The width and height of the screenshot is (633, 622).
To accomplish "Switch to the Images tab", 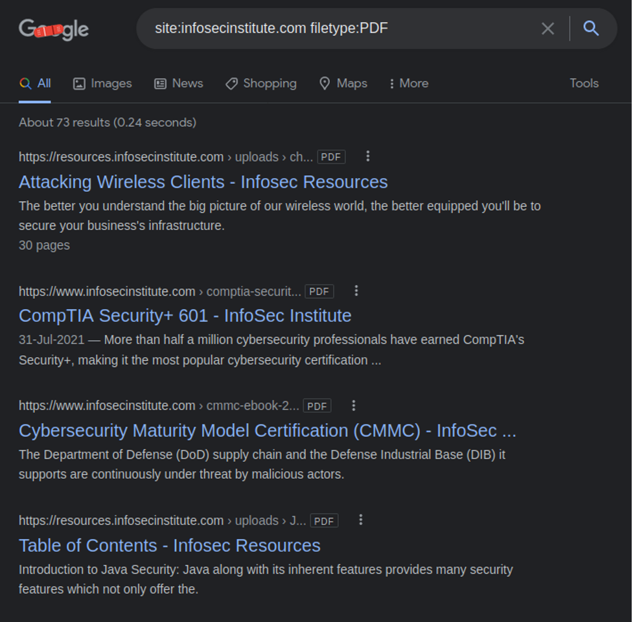I will [x=102, y=84].
